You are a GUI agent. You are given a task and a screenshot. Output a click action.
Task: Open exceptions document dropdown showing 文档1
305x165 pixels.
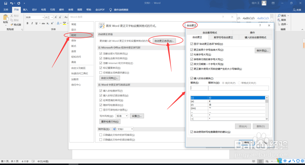pos(123,129)
